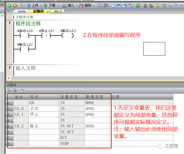Click the 子程序注释 comment line
This screenshot has width=184, height=154.
point(24,17)
